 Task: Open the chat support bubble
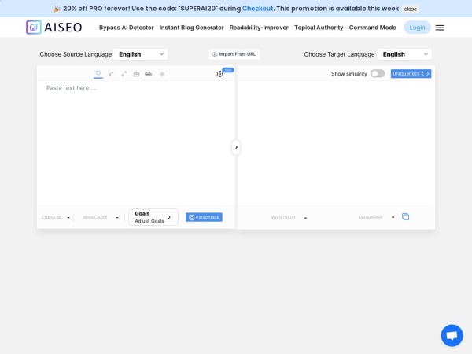pyautogui.click(x=452, y=335)
